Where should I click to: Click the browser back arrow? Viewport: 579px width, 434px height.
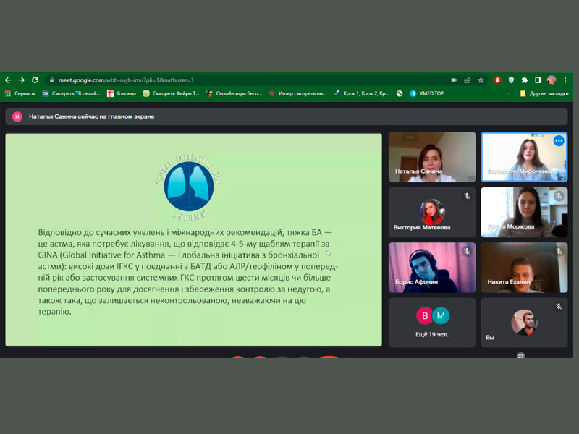tap(8, 80)
